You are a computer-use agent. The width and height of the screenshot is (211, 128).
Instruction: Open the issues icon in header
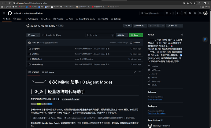tap(185, 13)
